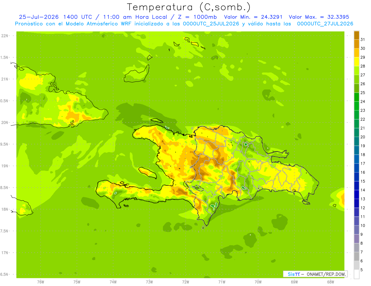Click the legend value '29'
This screenshot has height=286, width=371.
point(363,57)
